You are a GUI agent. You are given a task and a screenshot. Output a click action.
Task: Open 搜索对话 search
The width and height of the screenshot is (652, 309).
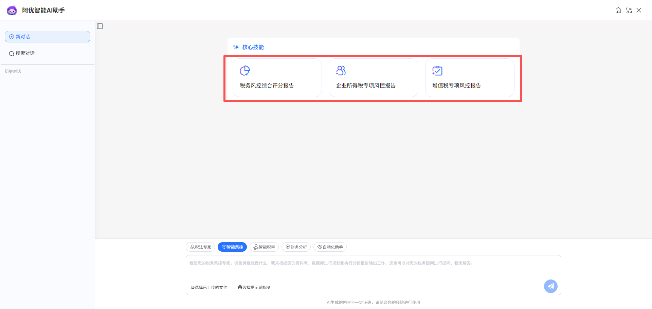[48, 53]
